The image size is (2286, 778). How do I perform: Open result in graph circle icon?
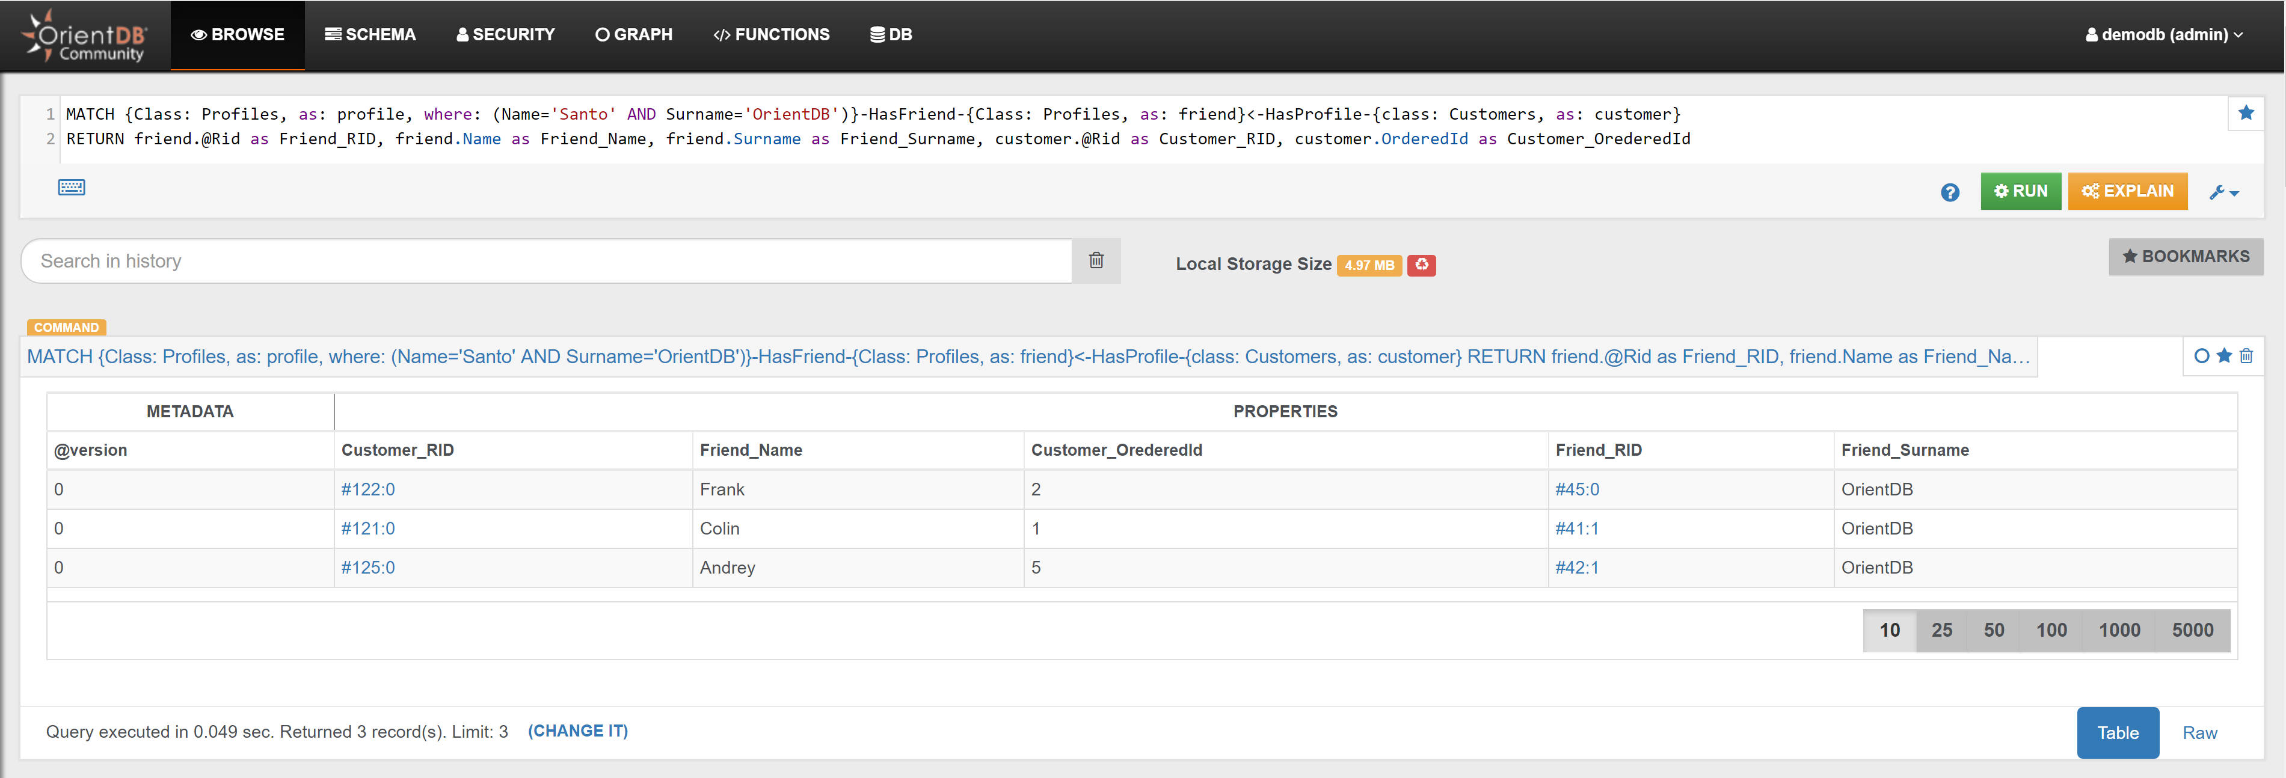[2201, 356]
